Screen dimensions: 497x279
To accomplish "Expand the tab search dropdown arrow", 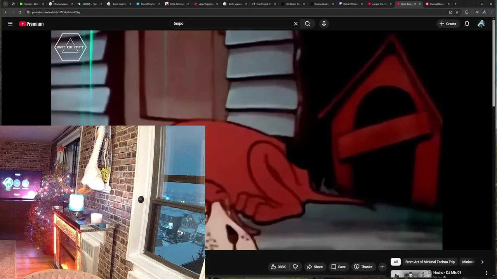I will click(5, 4).
